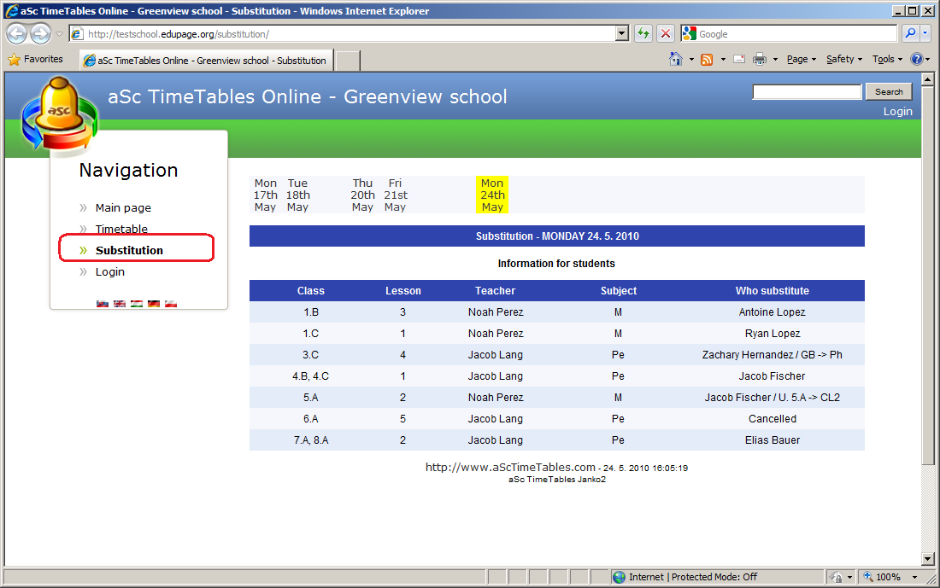Screen dimensions: 940x588
Task: Open Timetable in Navigation
Action: click(121, 229)
